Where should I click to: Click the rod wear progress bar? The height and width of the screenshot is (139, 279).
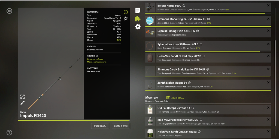[74, 120]
